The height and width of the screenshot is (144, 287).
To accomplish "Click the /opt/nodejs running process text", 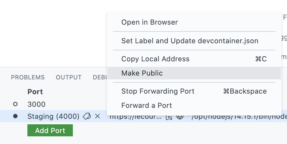I will 239,117.
